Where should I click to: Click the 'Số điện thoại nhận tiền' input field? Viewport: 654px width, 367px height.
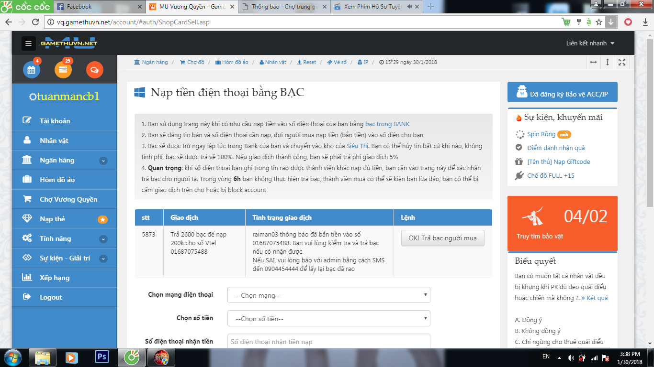[x=328, y=342]
